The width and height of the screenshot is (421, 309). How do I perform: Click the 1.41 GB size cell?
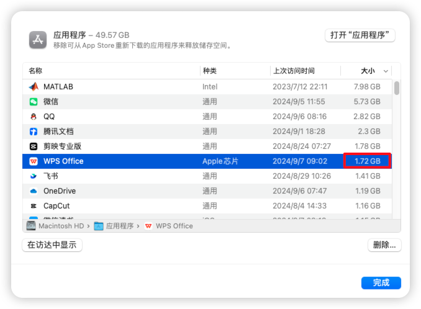(x=368, y=176)
